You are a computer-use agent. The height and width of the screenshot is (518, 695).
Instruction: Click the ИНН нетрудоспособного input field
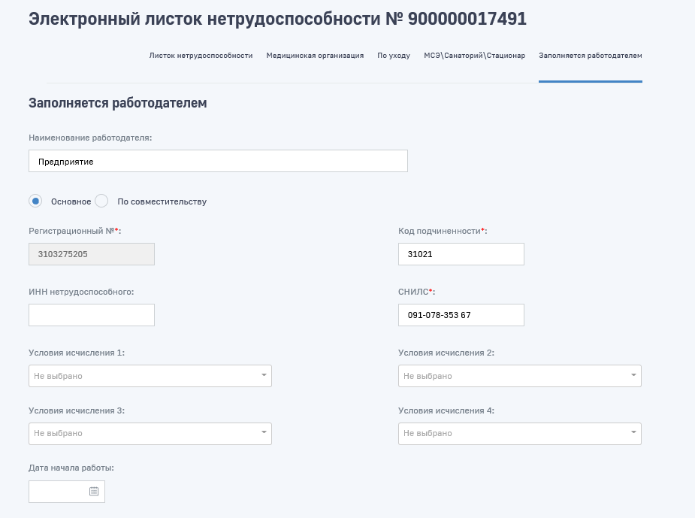click(x=91, y=315)
